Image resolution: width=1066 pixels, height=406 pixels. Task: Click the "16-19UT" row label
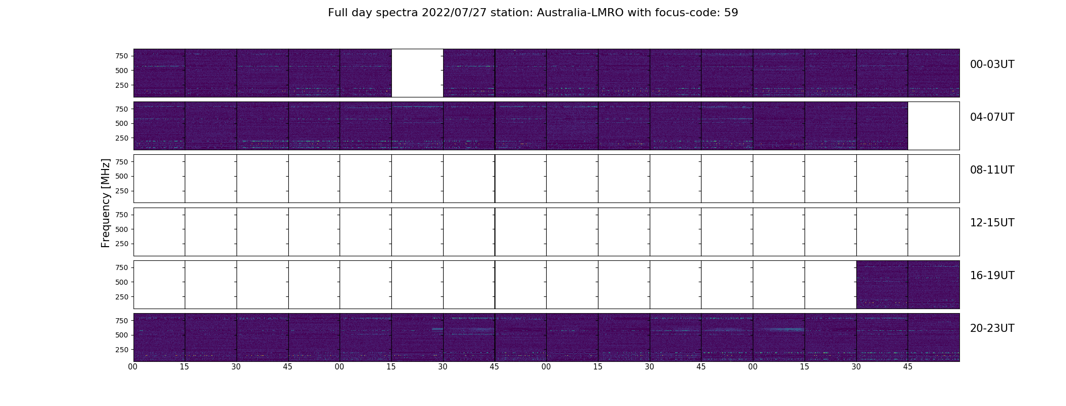point(992,276)
